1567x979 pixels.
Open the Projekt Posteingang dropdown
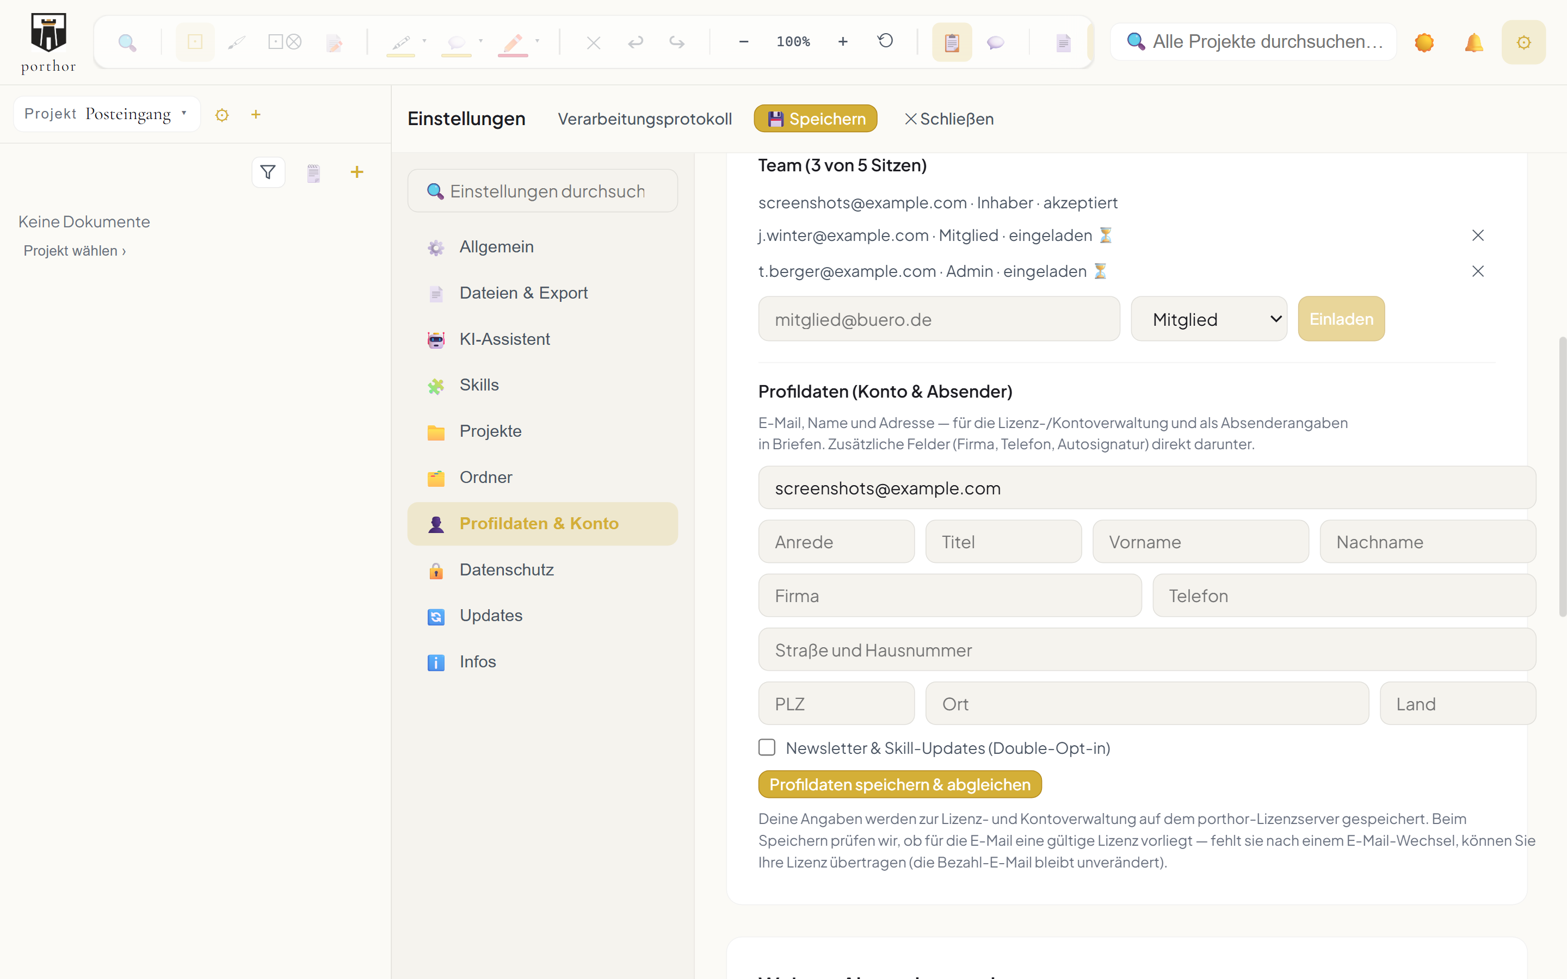107,114
